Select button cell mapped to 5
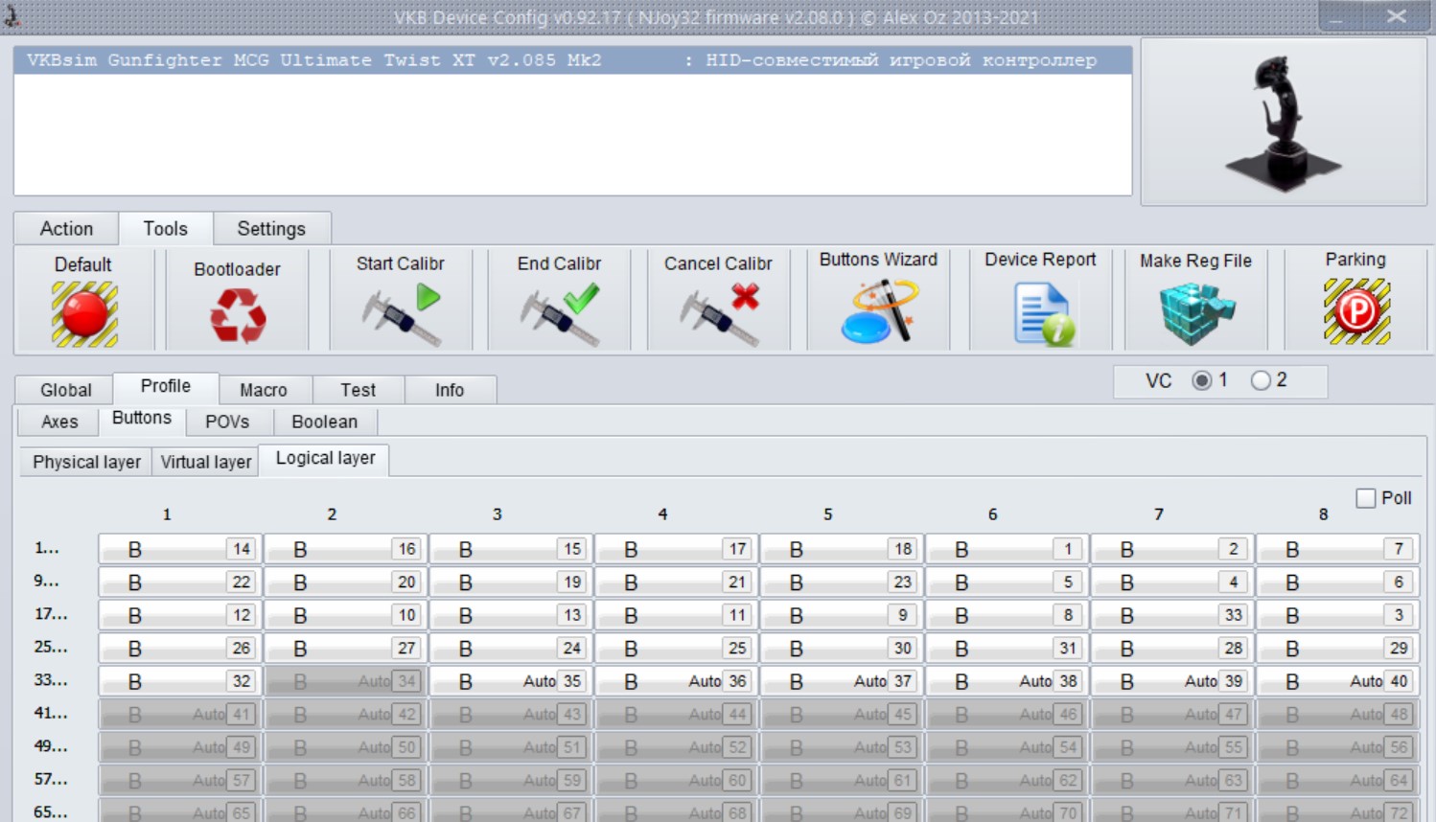Screen dimensions: 1436x822 pyautogui.click(x=1007, y=582)
